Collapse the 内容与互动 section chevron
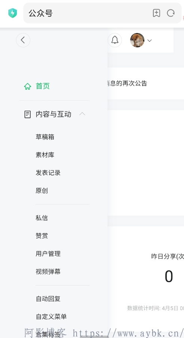Screen dimensions: 184x338 pyautogui.click(x=82, y=114)
